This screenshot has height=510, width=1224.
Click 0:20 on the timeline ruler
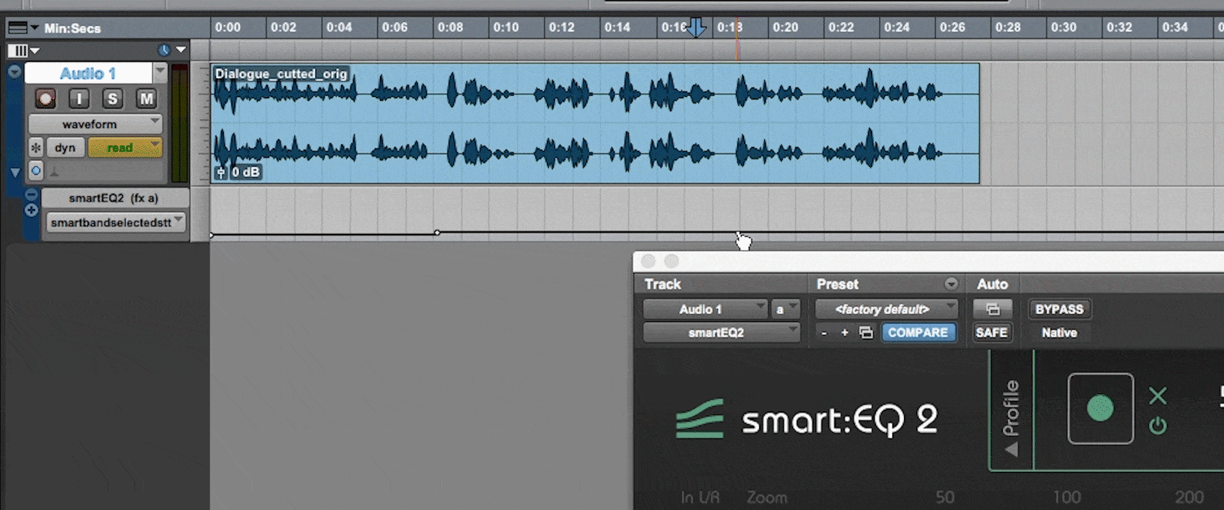[785, 27]
